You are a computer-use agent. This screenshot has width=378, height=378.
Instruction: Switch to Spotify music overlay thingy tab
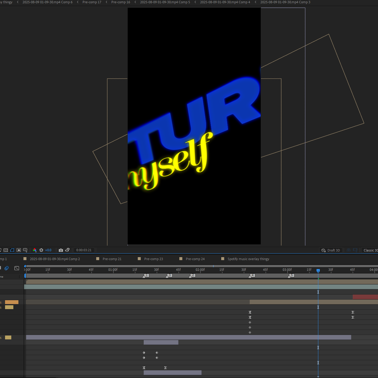pyautogui.click(x=248, y=259)
